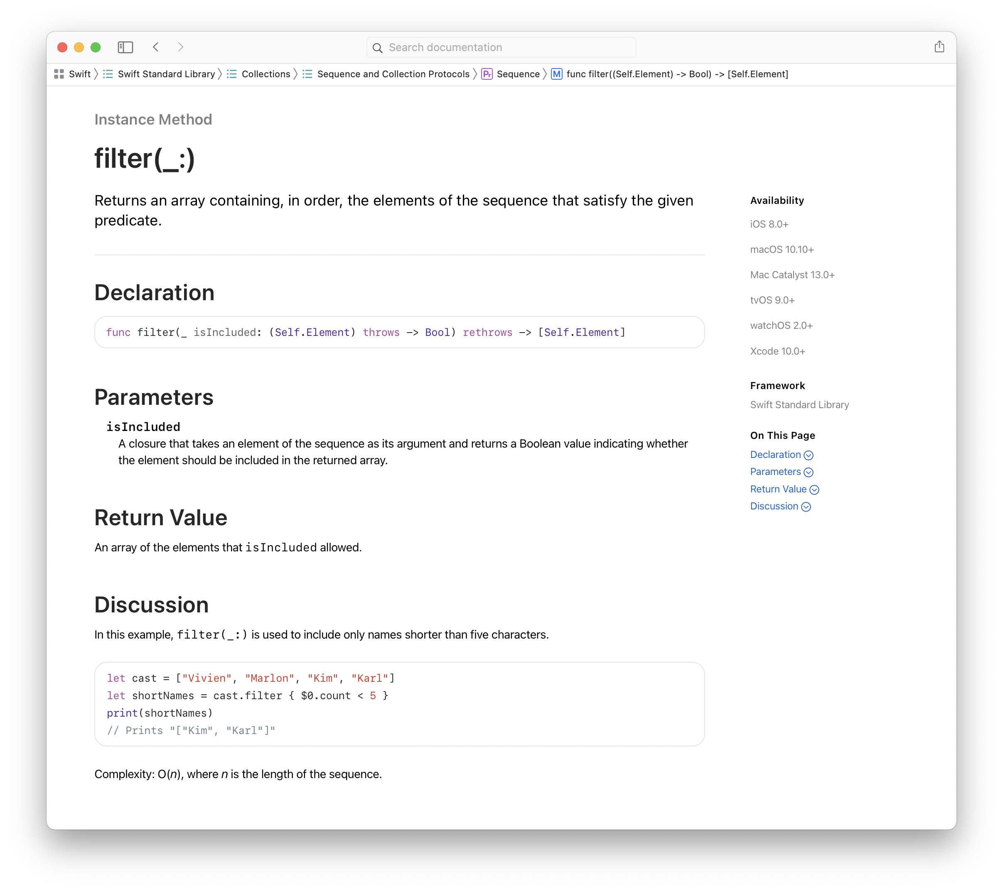
Task: Jump to Parameters section link
Action: tap(775, 472)
